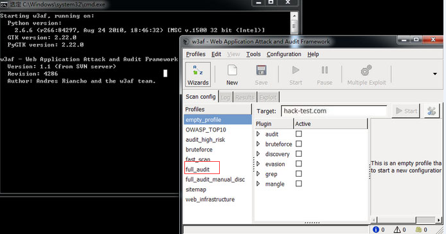Open the Profiles menu
Image resolution: width=446 pixels, height=234 pixels.
[x=196, y=54]
